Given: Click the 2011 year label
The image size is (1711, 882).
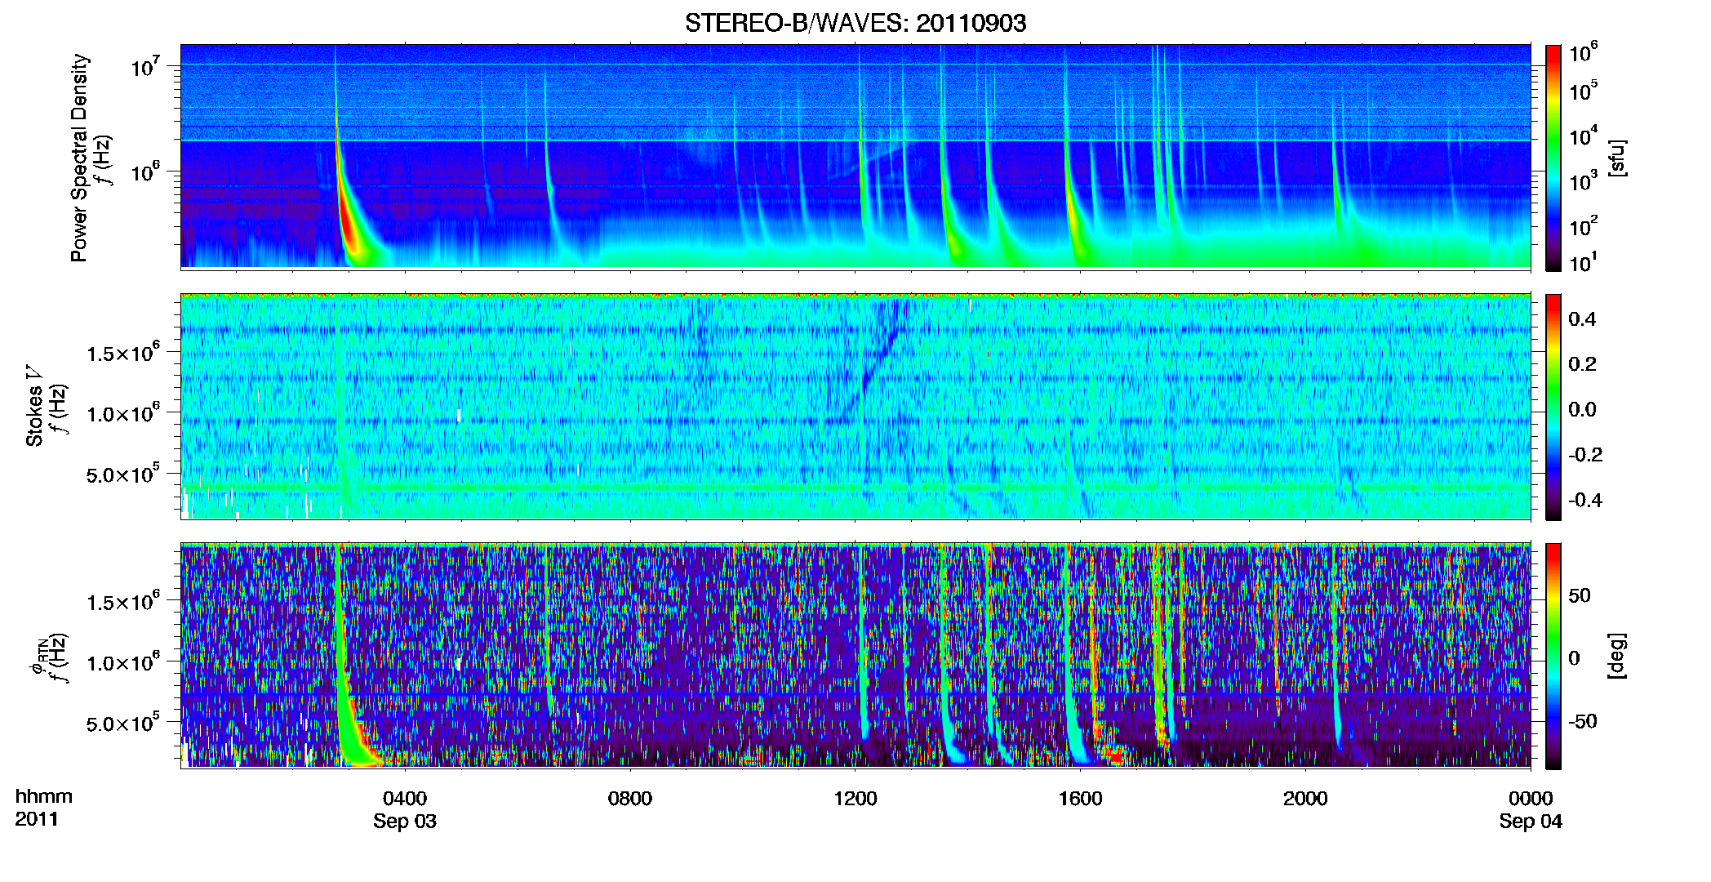Looking at the screenshot, I should pos(37,819).
